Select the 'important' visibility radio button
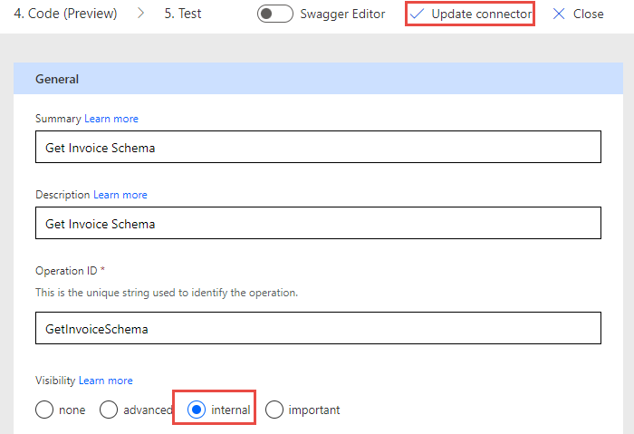This screenshot has height=434, width=634. [x=274, y=410]
